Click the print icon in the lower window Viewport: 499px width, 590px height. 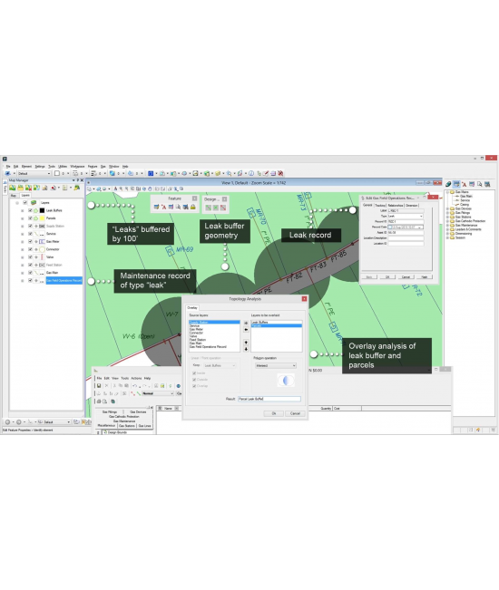coord(99,401)
